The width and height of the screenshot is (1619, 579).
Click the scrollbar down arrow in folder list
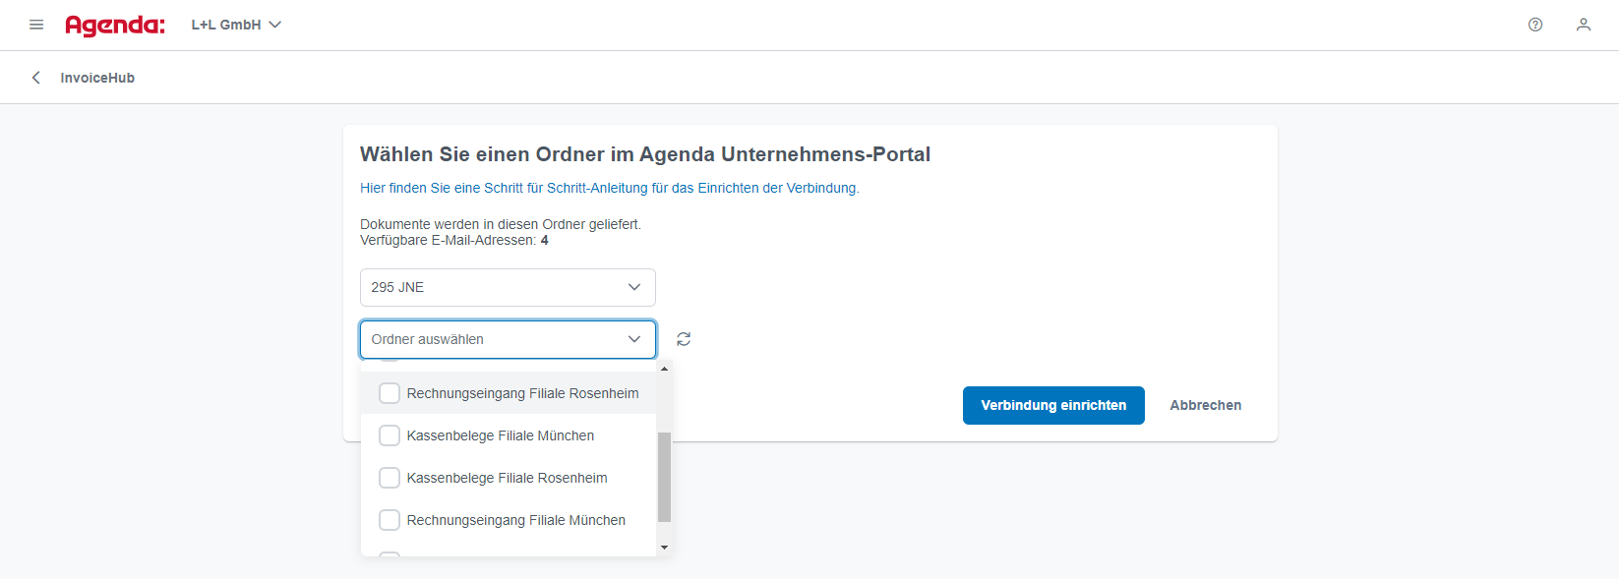(665, 548)
